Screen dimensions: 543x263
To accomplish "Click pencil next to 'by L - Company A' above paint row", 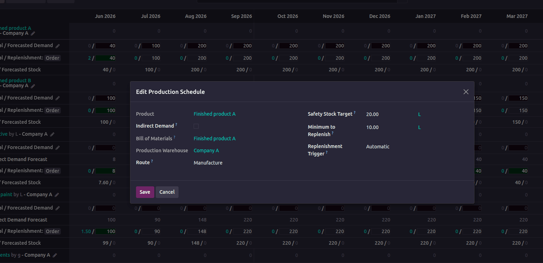I will tap(52, 134).
